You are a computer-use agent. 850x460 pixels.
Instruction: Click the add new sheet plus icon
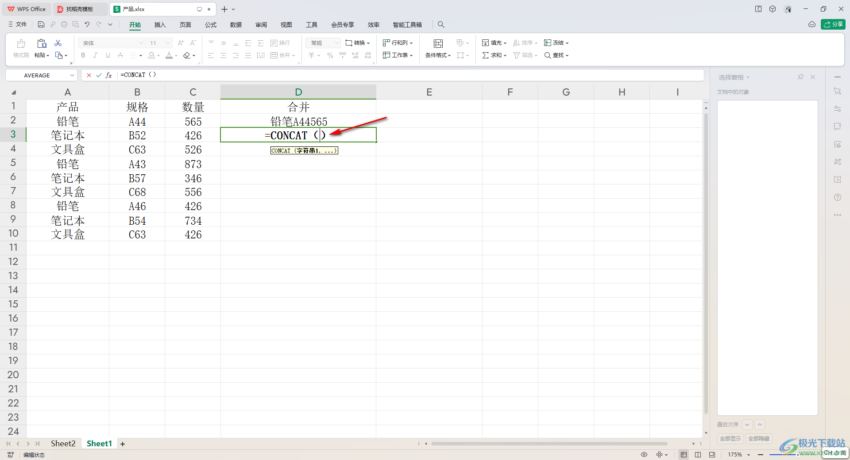(123, 444)
